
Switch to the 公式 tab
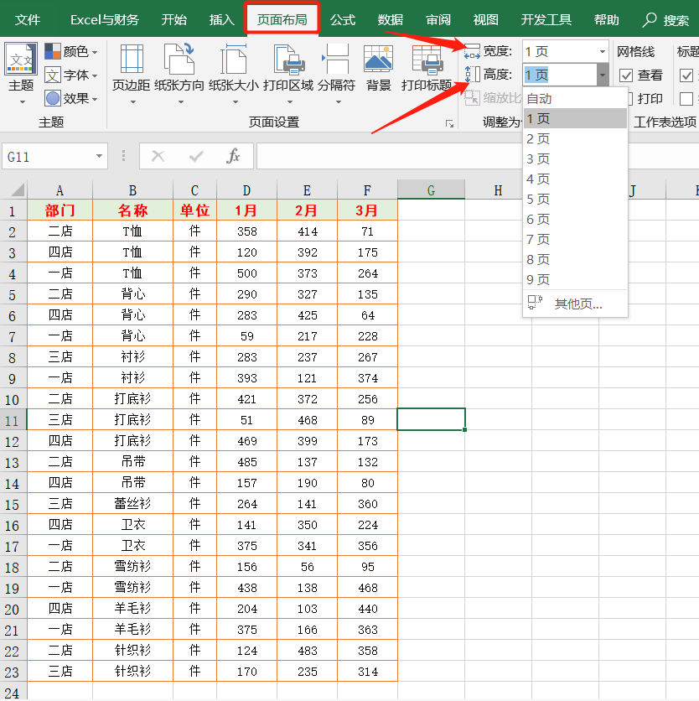click(x=343, y=19)
